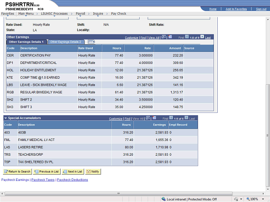
Task: Select amount 1,313.17 cell
Action: point(177,92)
